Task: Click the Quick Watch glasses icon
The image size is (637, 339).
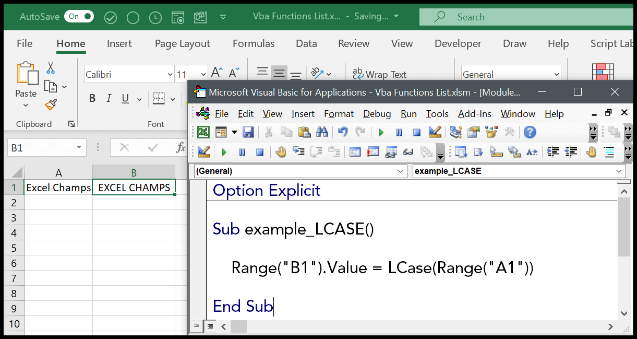Action: (408, 152)
